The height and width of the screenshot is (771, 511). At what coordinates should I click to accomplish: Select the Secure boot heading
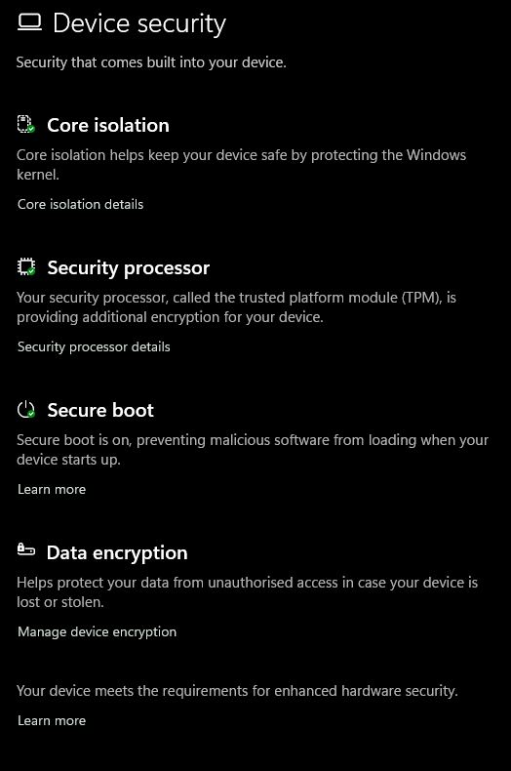(100, 411)
